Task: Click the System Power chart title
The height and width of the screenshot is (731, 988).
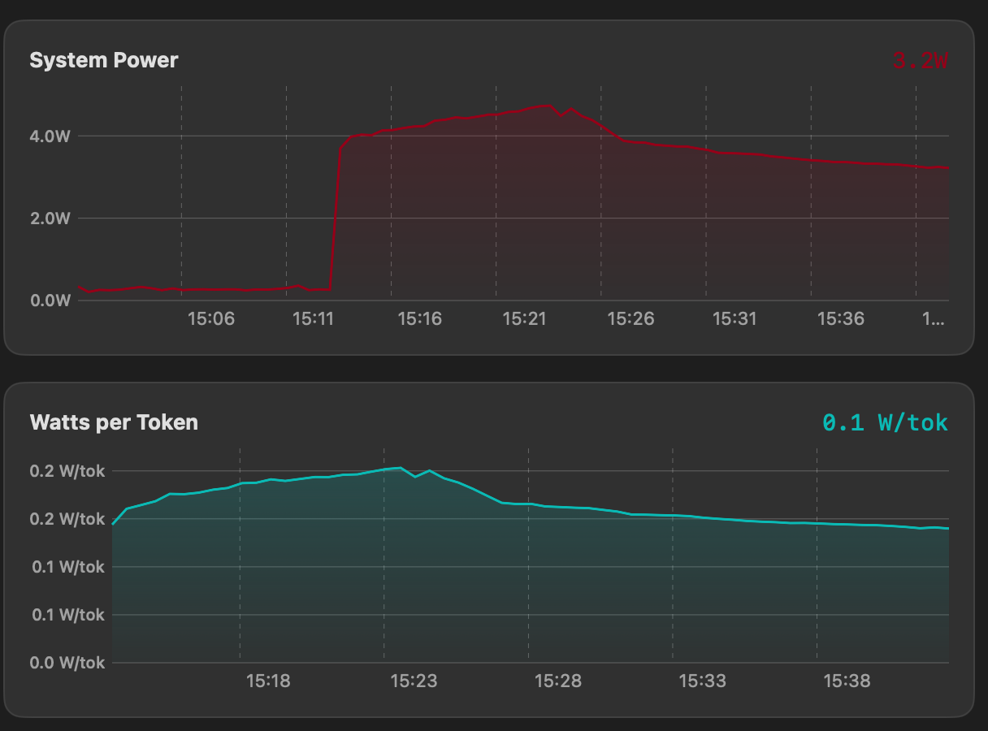Action: pyautogui.click(x=103, y=60)
